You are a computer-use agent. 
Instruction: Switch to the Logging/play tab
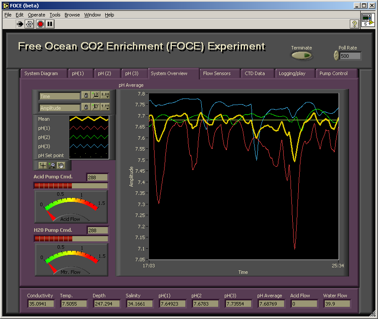click(x=295, y=73)
